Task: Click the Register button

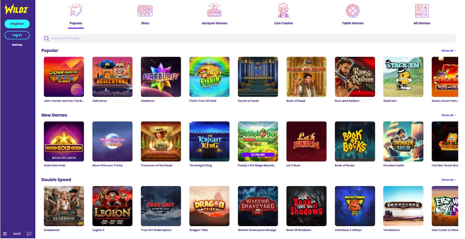Action: pos(17,24)
